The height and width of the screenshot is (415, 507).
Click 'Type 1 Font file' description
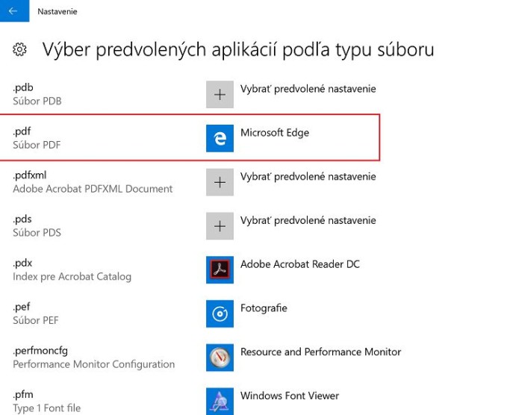47,408
